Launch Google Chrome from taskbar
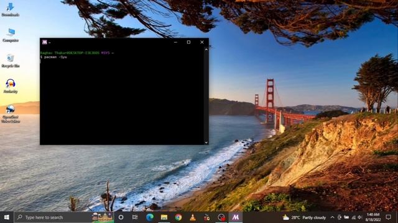Screen dimensions: 398x223 178,217
